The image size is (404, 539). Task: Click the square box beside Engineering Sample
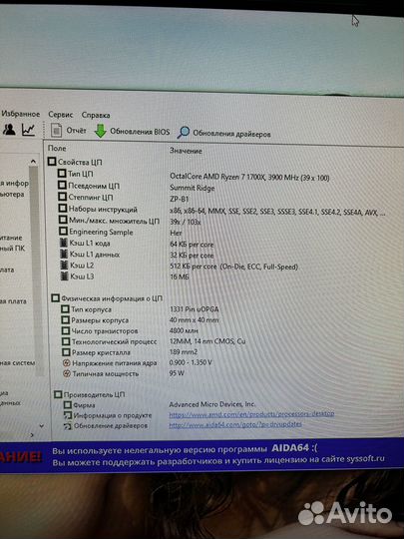click(x=63, y=231)
